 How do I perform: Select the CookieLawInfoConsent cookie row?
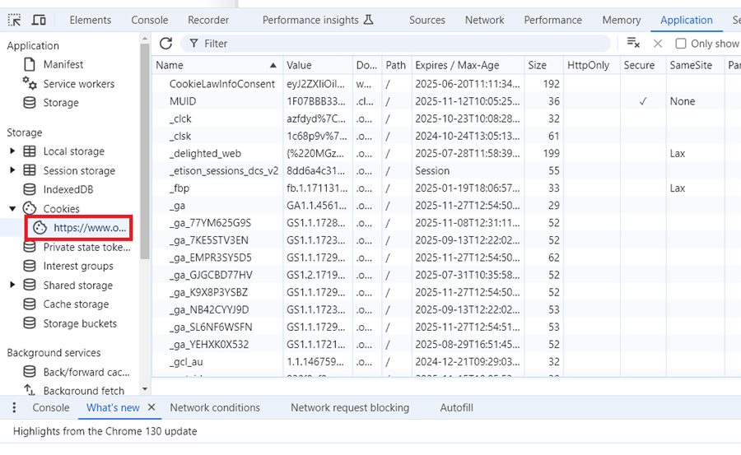pos(446,84)
